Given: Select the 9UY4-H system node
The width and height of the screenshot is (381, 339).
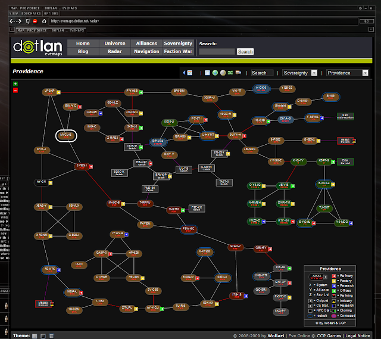Looking at the screenshot, I should coord(236,136).
